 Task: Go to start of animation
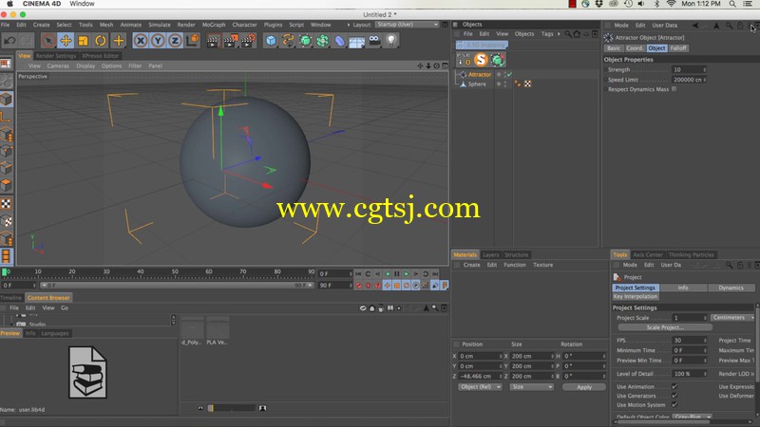[359, 274]
